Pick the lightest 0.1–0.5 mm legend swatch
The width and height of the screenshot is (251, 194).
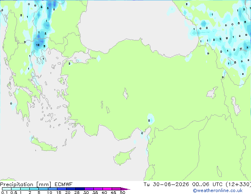click(7, 189)
